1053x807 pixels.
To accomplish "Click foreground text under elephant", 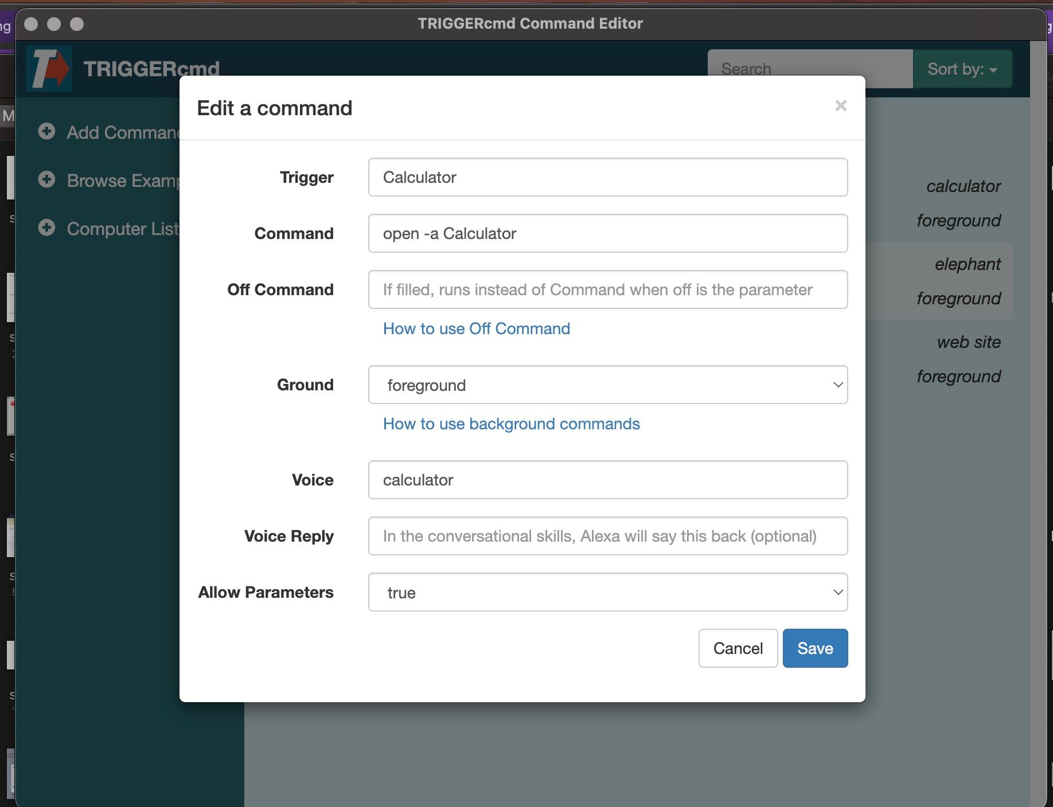I will point(958,298).
